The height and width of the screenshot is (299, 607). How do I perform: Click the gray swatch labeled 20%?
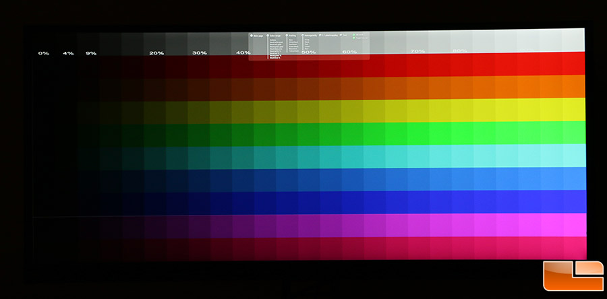(154, 44)
